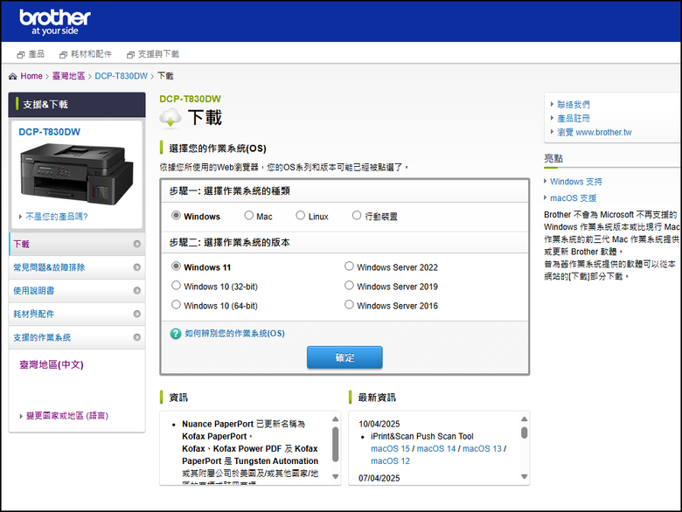
Task: Select the 行動裝置 radio button
Action: click(x=357, y=216)
